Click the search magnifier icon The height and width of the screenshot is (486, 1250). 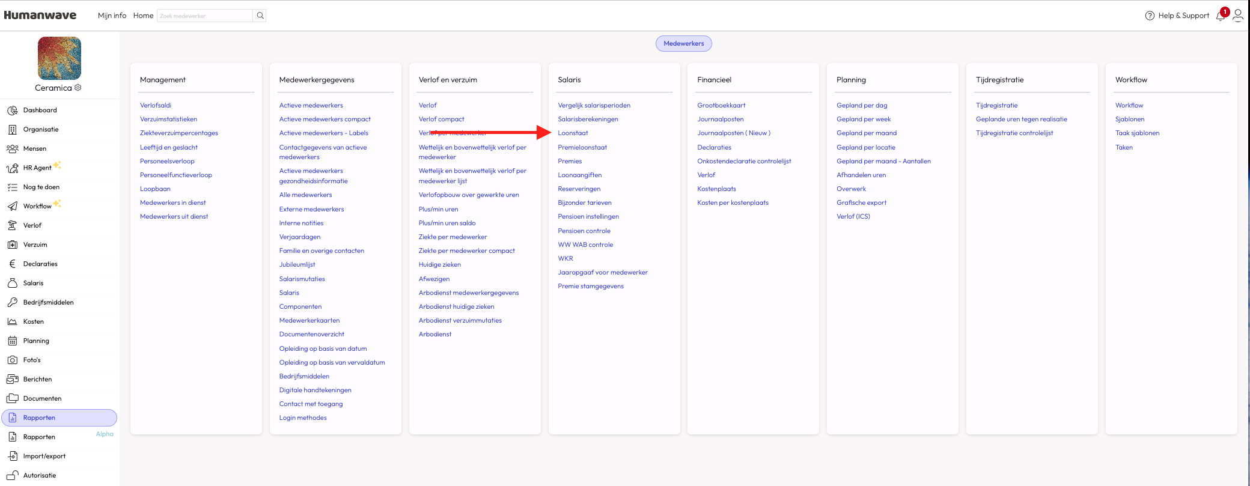pos(260,16)
